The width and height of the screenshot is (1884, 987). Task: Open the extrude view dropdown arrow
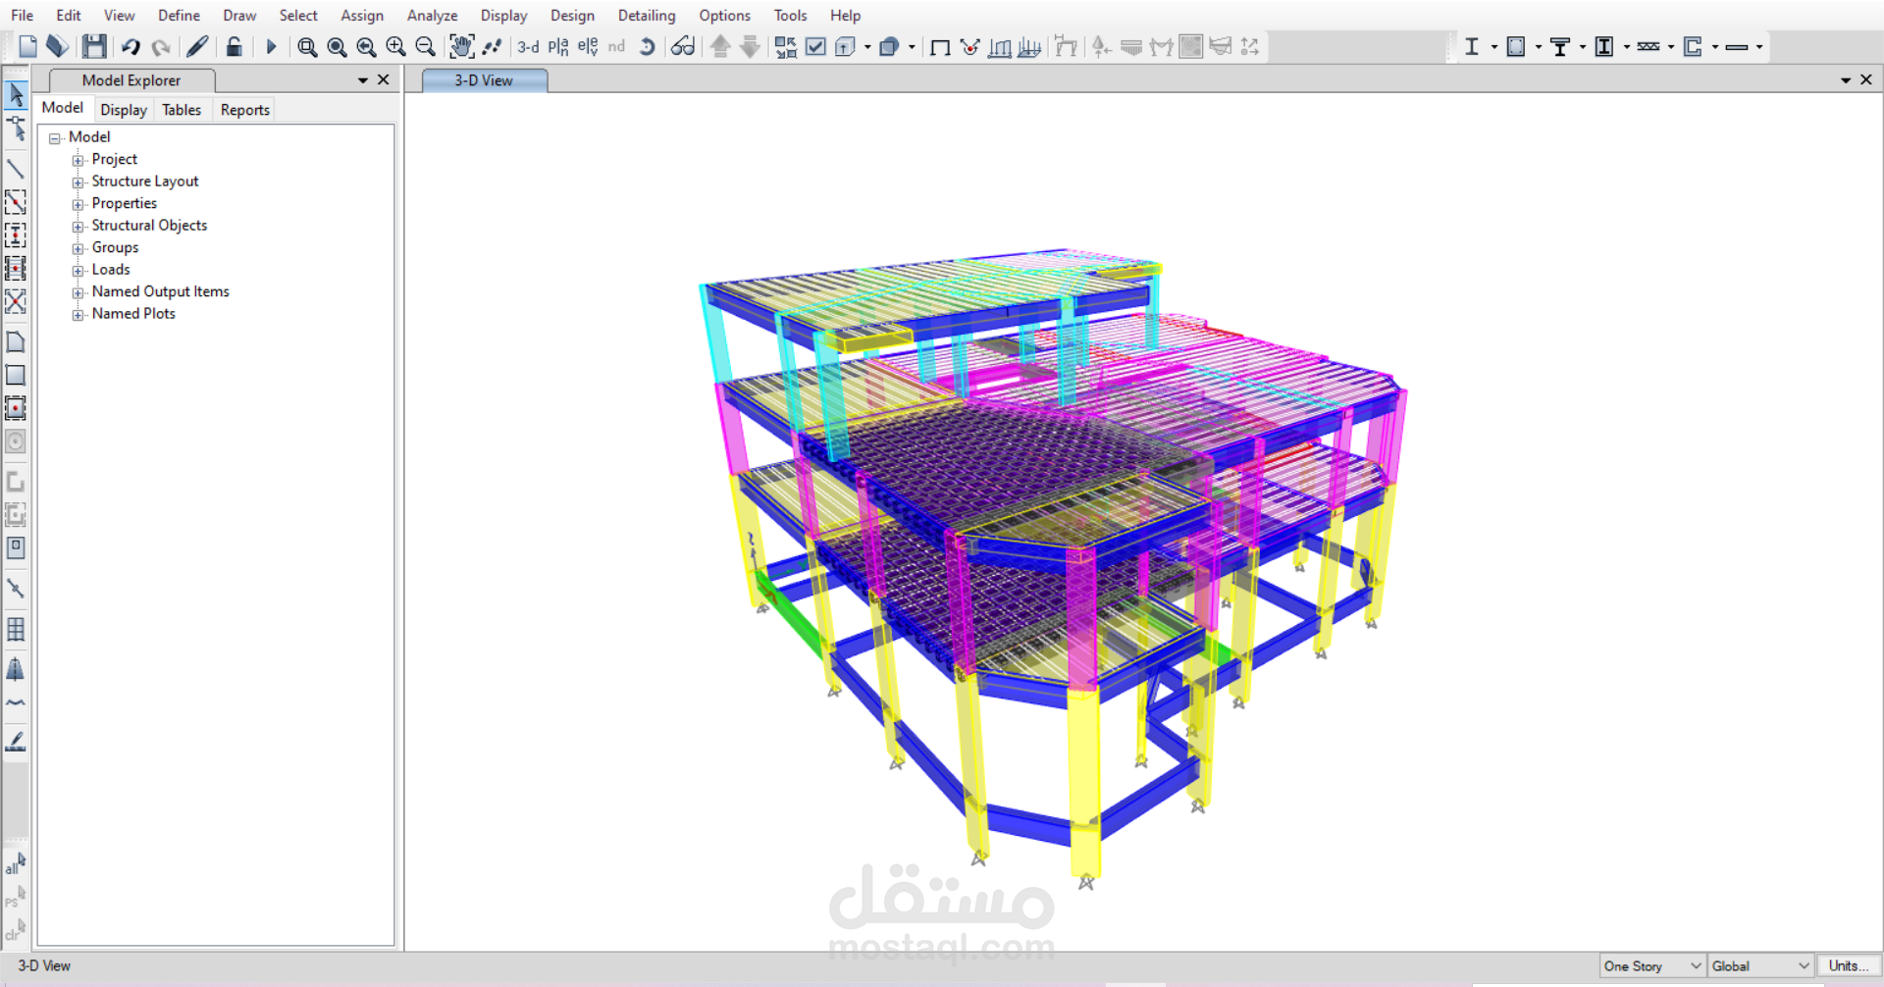tap(867, 46)
